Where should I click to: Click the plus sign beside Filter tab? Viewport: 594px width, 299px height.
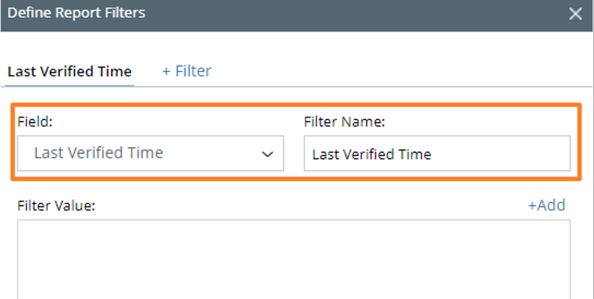pyautogui.click(x=166, y=71)
